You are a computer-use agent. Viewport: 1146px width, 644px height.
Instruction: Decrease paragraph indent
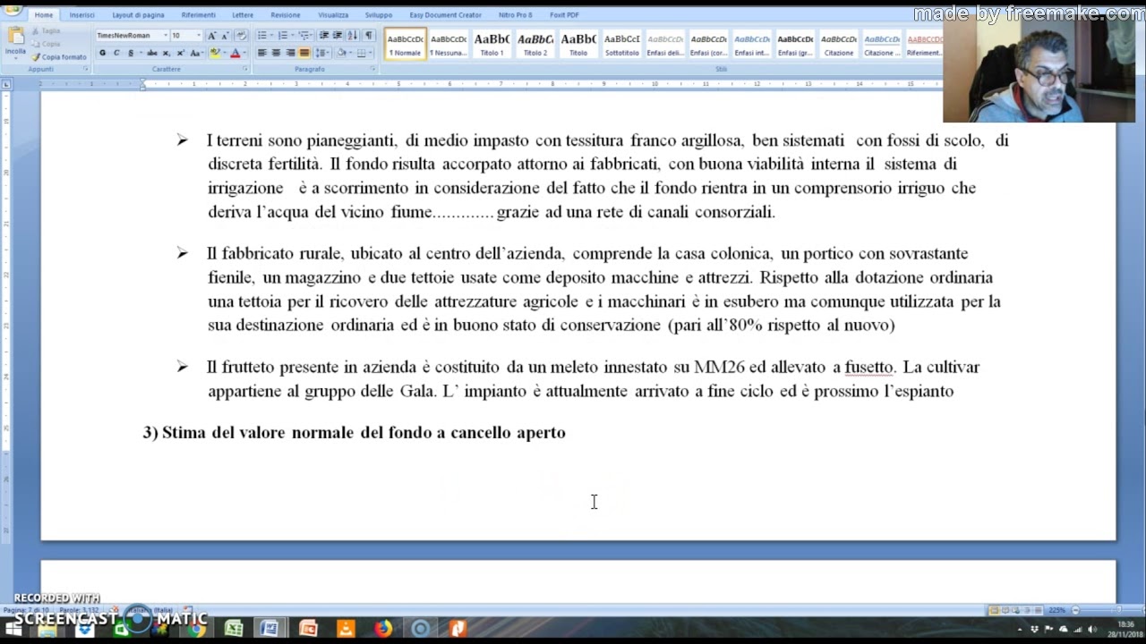[x=324, y=36]
